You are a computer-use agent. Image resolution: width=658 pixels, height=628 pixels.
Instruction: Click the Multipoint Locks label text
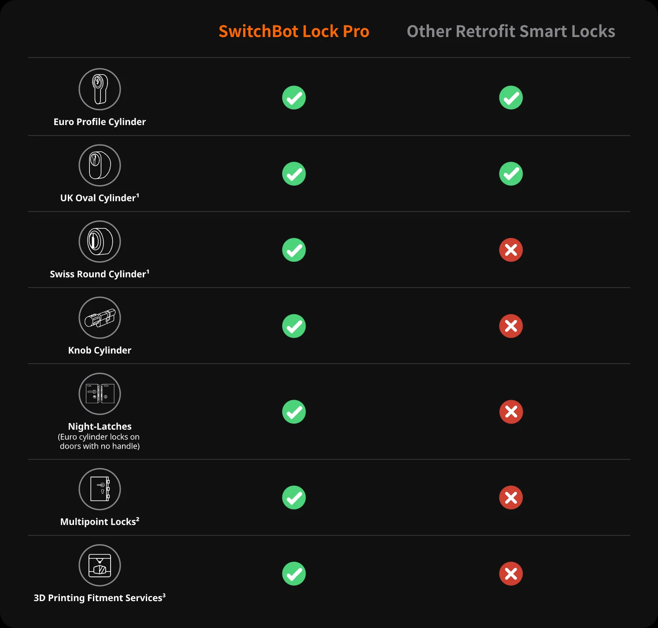[x=100, y=522]
